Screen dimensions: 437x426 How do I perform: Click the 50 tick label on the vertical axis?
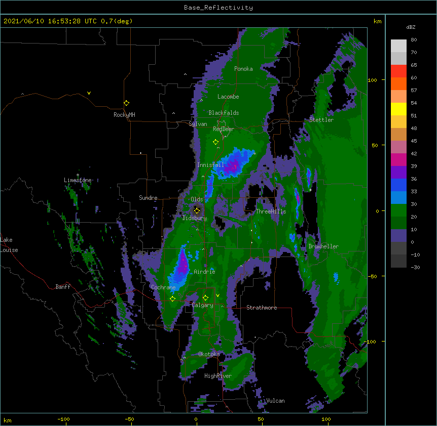click(x=375, y=145)
